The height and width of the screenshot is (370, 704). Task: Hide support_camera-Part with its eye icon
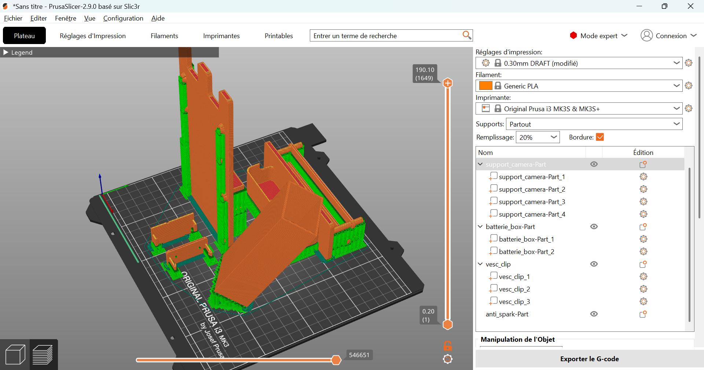click(594, 164)
